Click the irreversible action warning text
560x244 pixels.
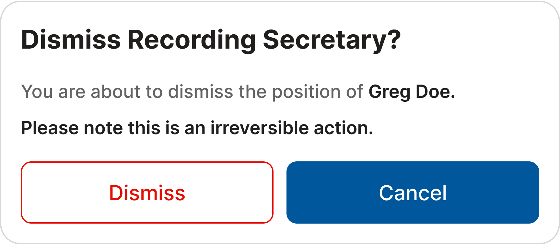coord(197,128)
